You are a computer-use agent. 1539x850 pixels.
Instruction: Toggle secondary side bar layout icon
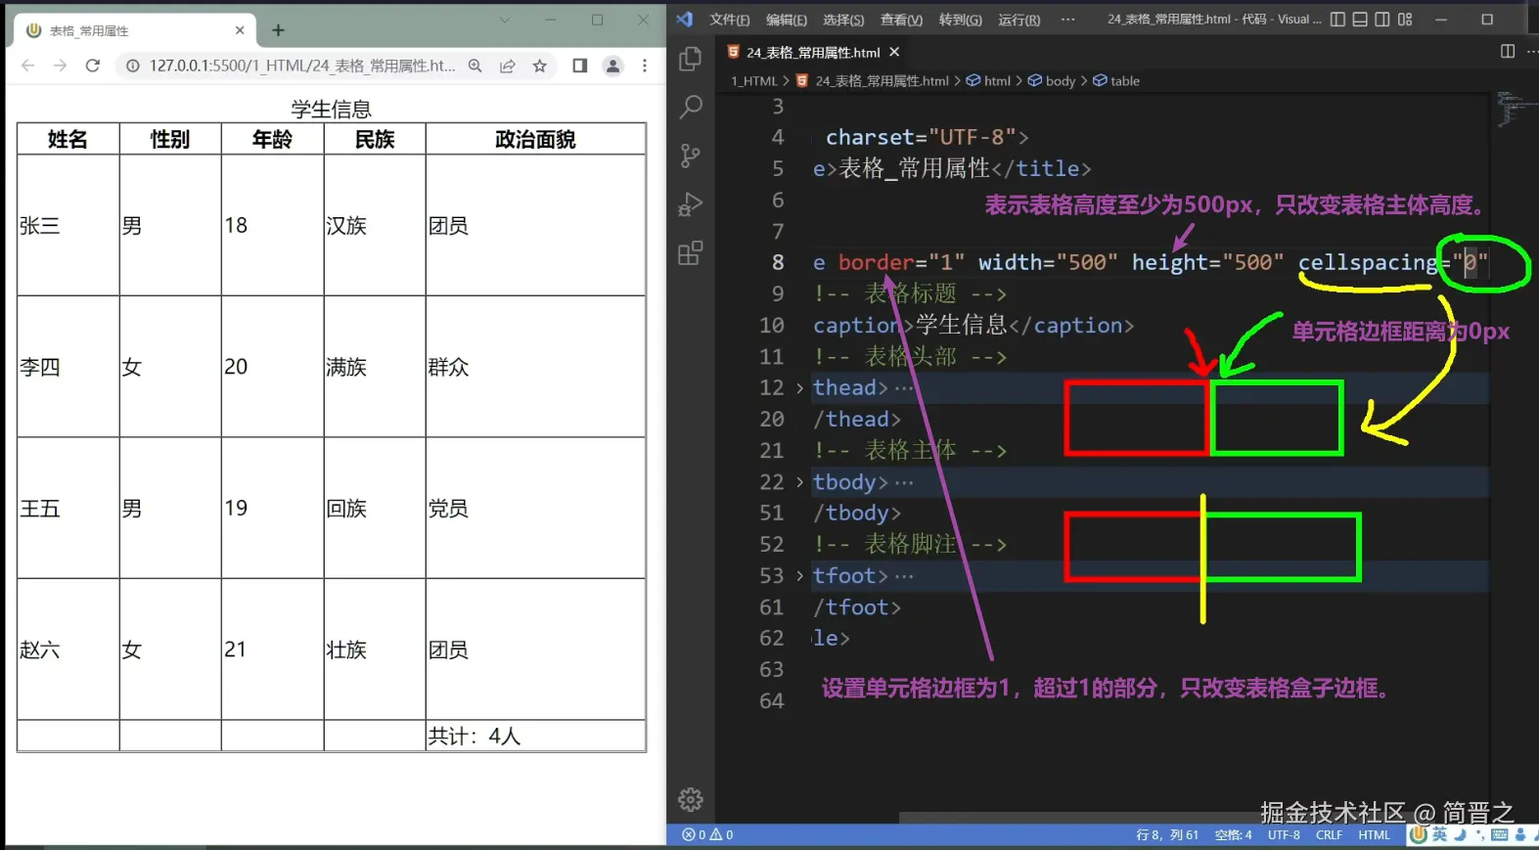point(1382,19)
